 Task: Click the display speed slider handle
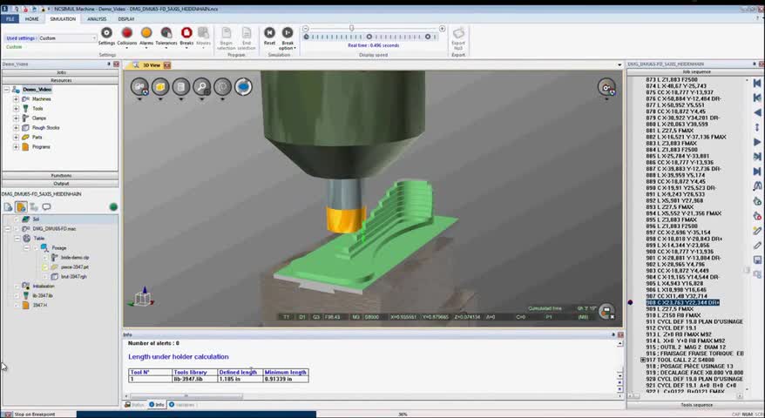click(351, 28)
